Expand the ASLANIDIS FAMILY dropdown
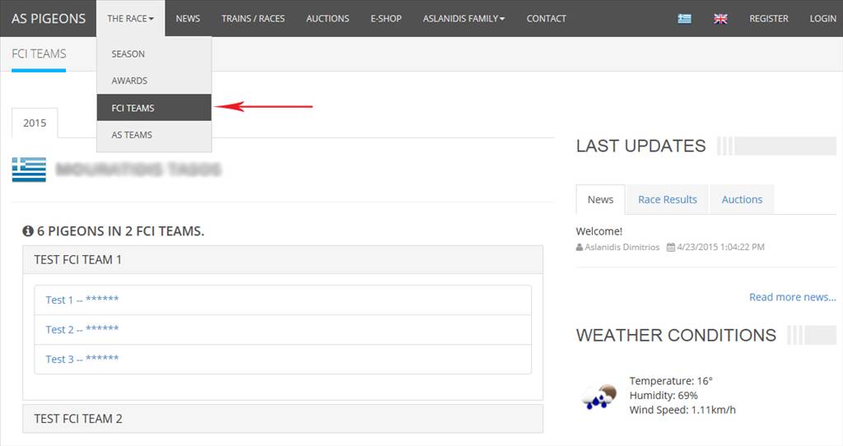843x446 pixels. tap(463, 18)
